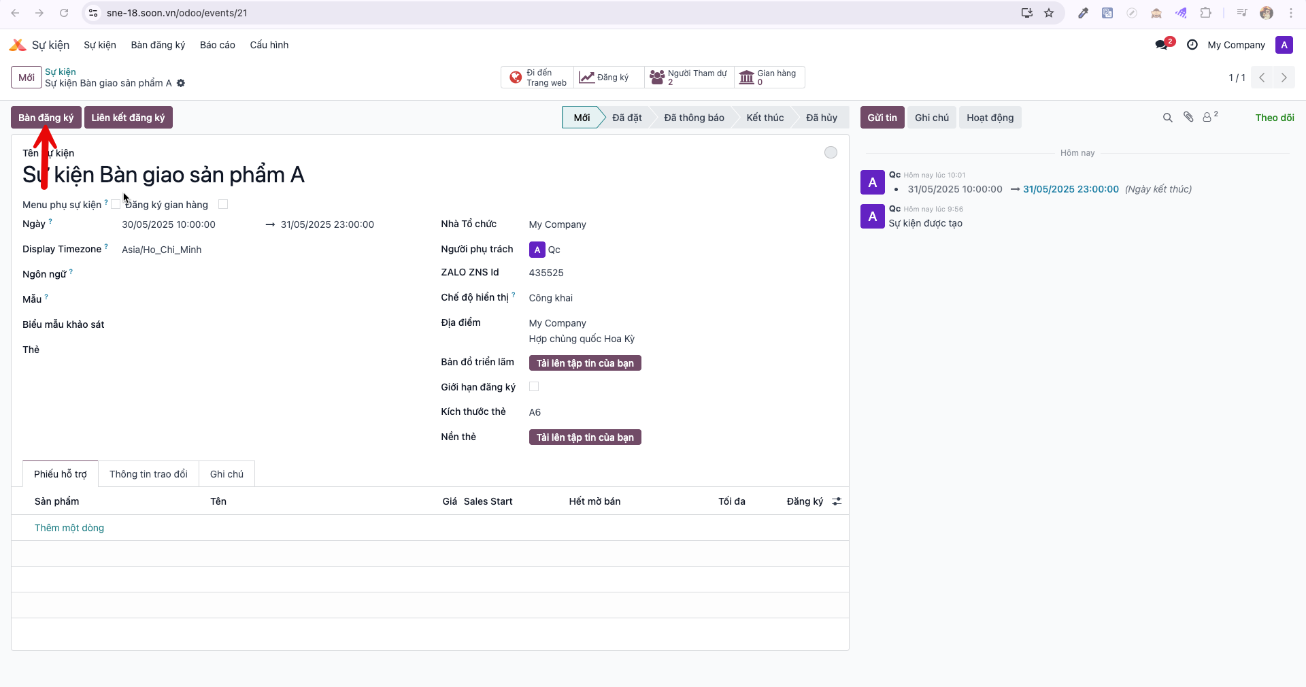Open the table column options adjust icon
This screenshot has width=1306, height=687.
[x=837, y=501]
